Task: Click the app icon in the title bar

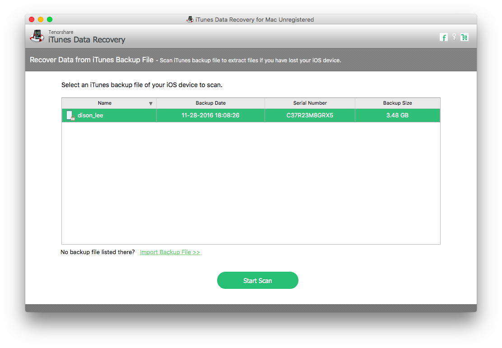Action: point(190,19)
